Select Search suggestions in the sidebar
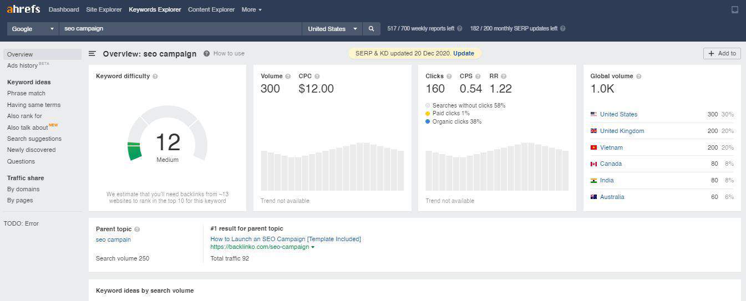Viewport: 746px width, 301px height. (34, 139)
